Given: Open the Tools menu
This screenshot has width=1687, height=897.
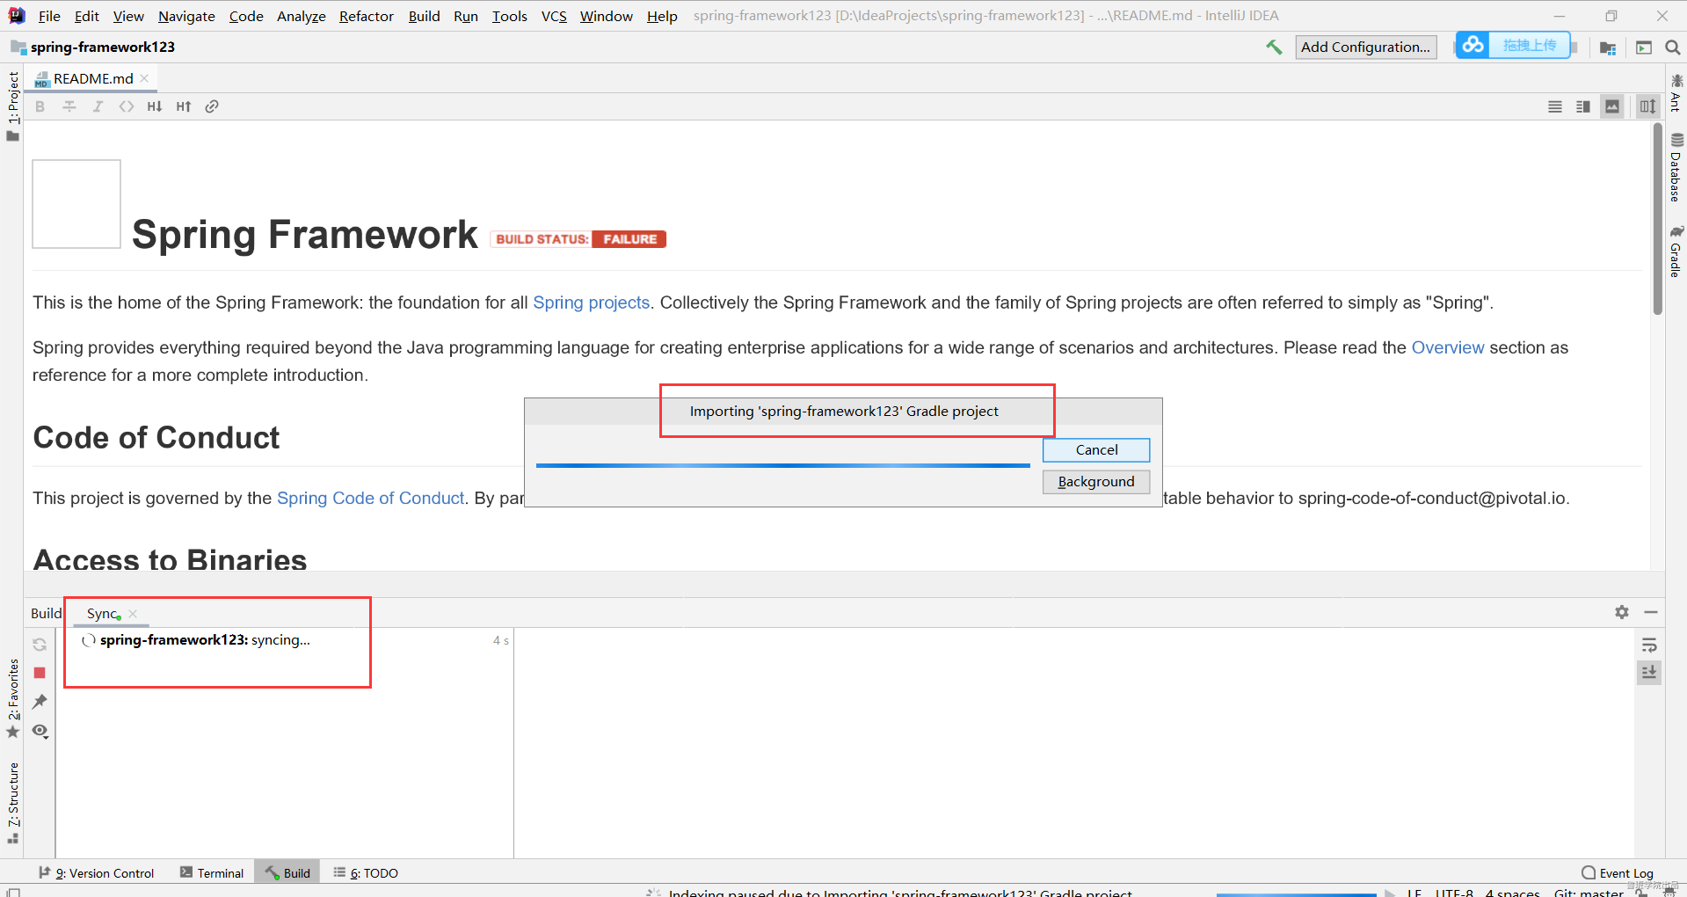Looking at the screenshot, I should coord(509,16).
